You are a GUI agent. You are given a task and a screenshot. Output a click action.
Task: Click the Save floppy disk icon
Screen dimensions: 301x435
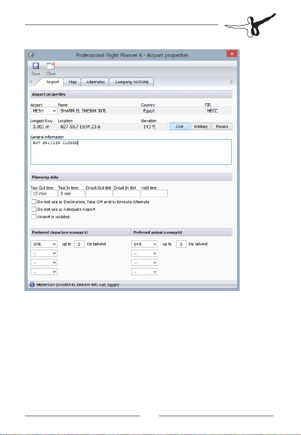(35, 66)
